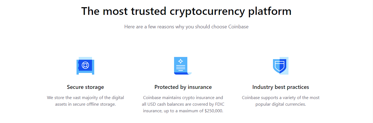Click the star sparkle on insurance document
The width and height of the screenshot is (373, 123).
(x=181, y=61)
